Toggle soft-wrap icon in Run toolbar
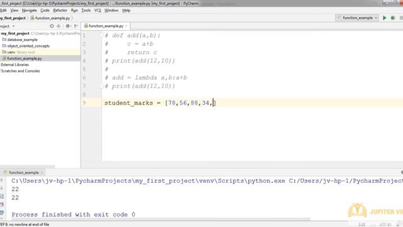The width and height of the screenshot is (403, 227). tap(2, 196)
